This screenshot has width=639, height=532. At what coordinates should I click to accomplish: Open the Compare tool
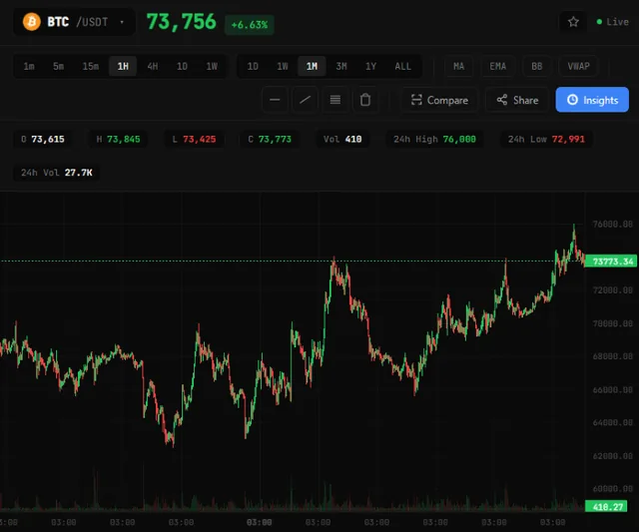click(439, 100)
